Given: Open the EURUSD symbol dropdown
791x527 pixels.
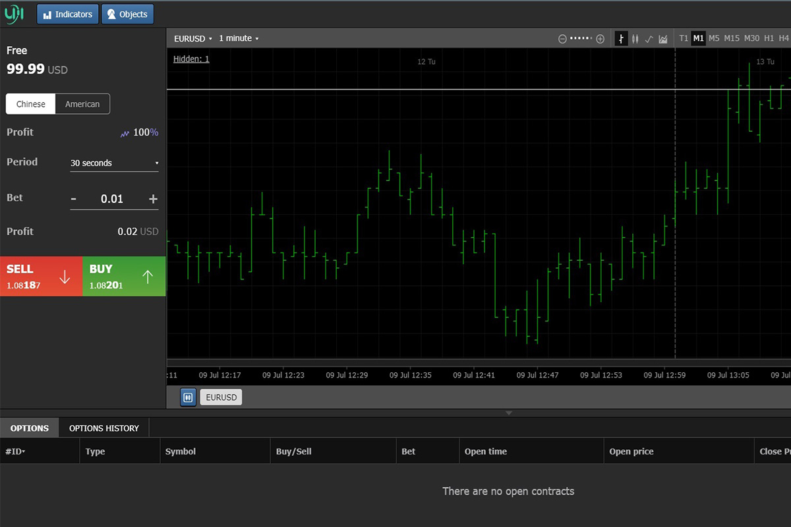Looking at the screenshot, I should [x=192, y=38].
